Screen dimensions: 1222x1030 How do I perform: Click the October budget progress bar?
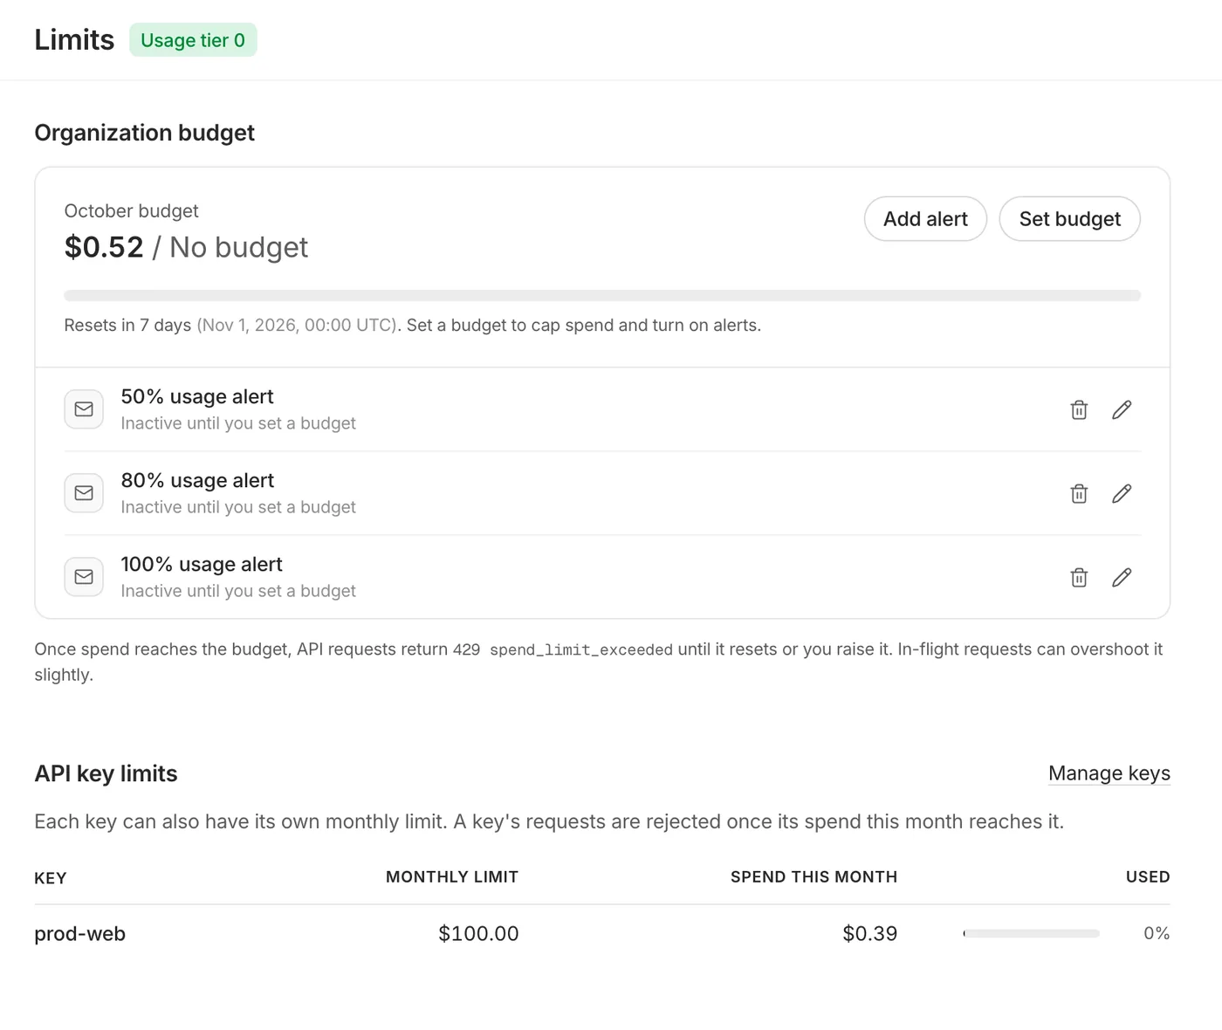pos(602,296)
